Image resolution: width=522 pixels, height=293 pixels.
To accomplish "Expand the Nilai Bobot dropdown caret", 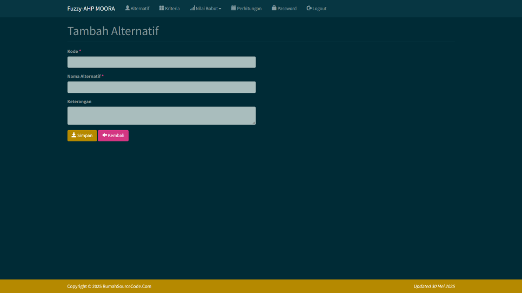I will (x=220, y=9).
